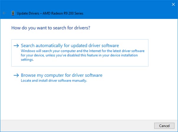Close the Update Drivers dialog

coord(173,4)
